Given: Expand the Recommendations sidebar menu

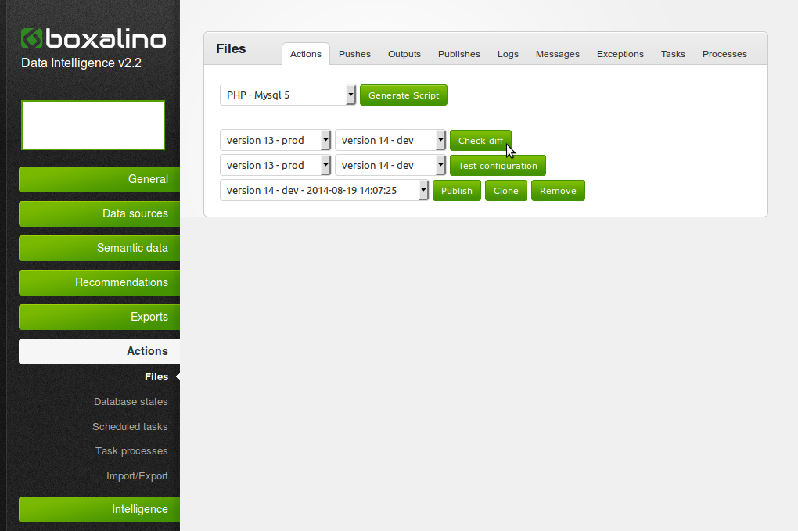Looking at the screenshot, I should pyautogui.click(x=99, y=282).
